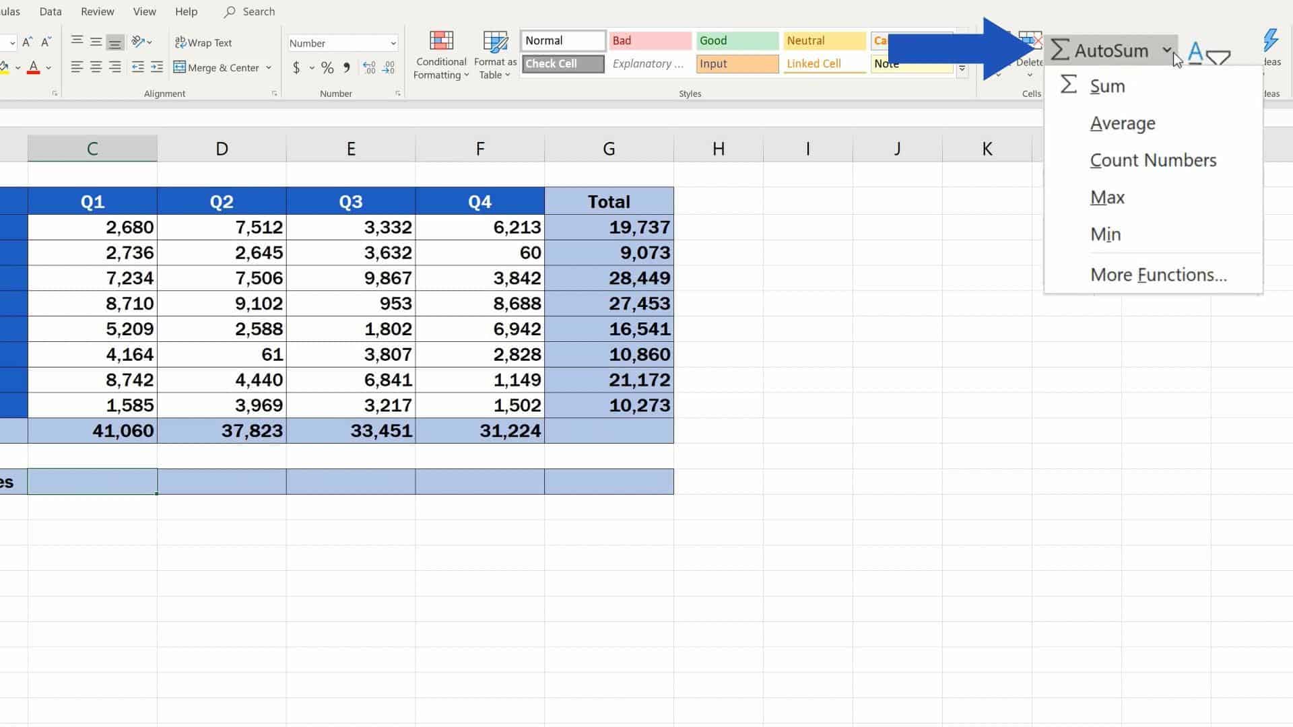The width and height of the screenshot is (1293, 727).
Task: Decrease decimal places shown
Action: point(389,67)
